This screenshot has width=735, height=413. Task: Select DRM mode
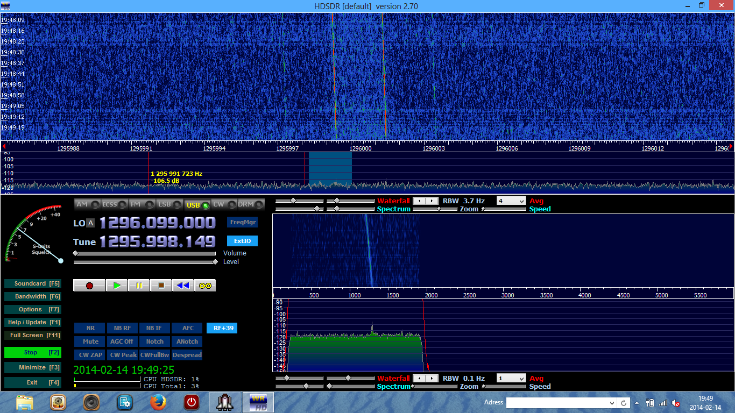pos(251,204)
